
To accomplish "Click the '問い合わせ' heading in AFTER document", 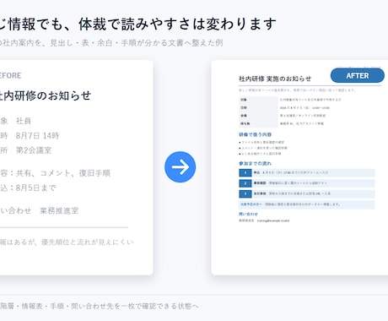I will 248,214.
